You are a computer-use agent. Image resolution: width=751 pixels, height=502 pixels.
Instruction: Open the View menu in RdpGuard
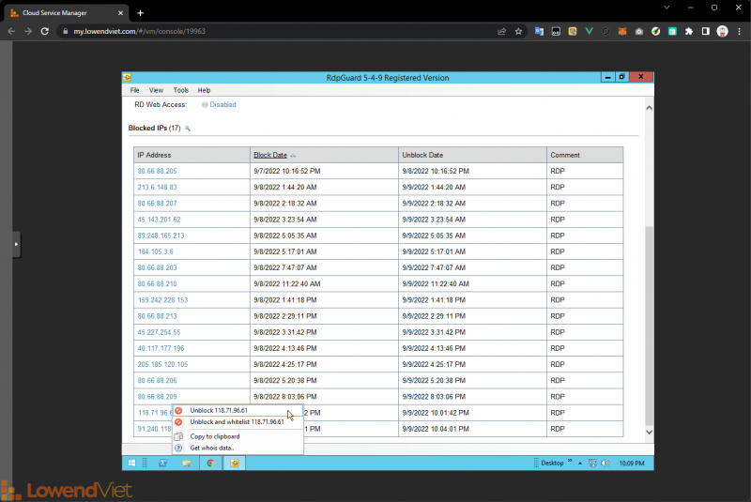pos(156,90)
